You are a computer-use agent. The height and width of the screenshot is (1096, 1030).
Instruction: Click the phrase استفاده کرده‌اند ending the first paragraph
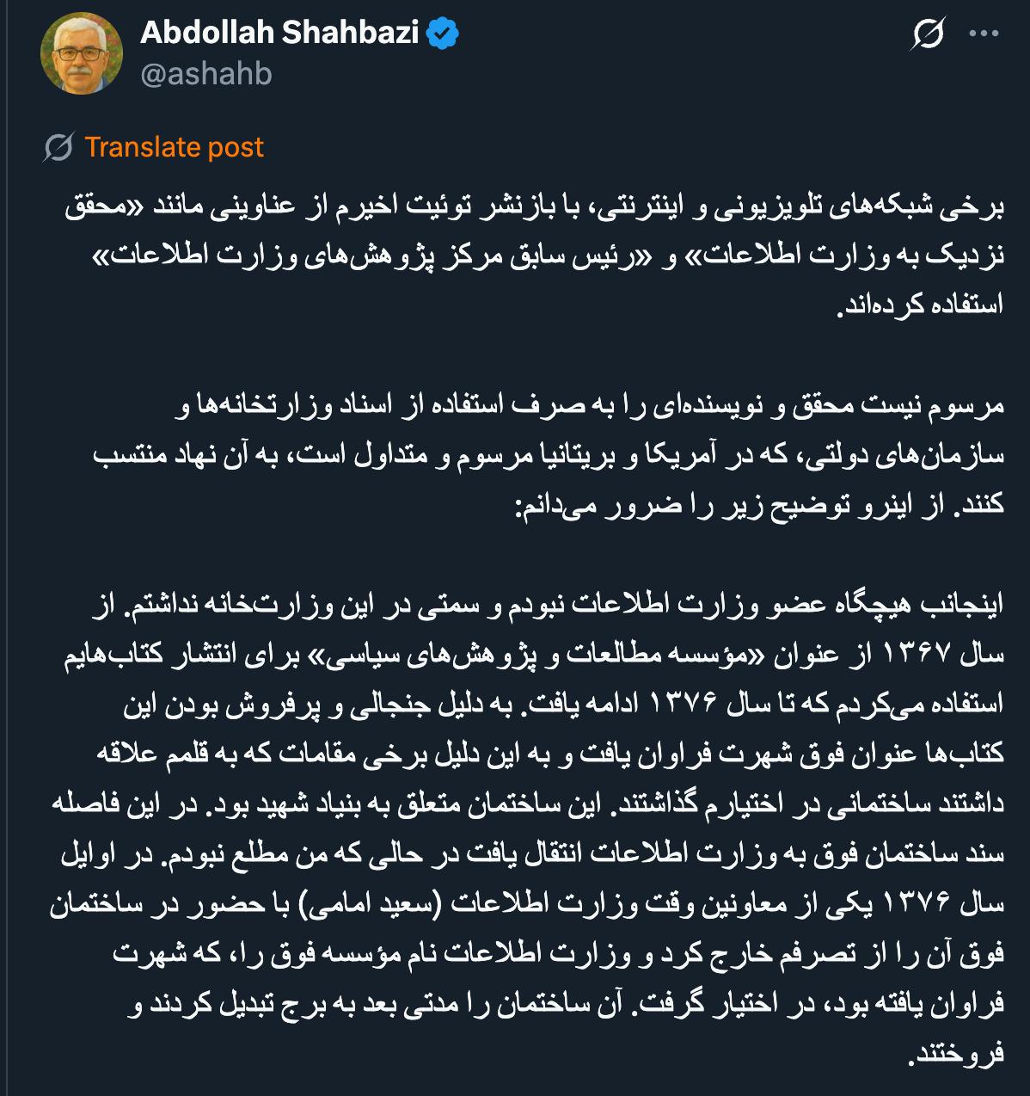pos(922,305)
